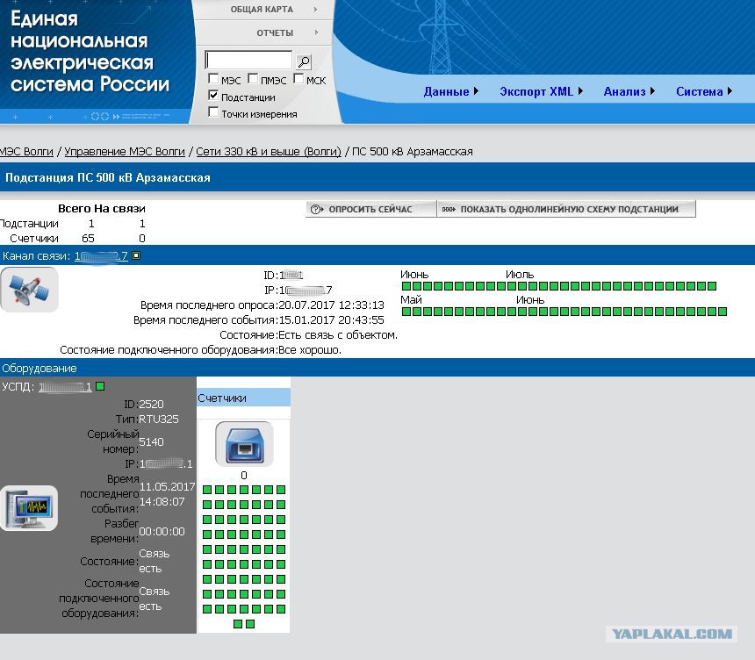Toggle the ПМЭС checkbox
This screenshot has width=755, height=660.
point(253,78)
